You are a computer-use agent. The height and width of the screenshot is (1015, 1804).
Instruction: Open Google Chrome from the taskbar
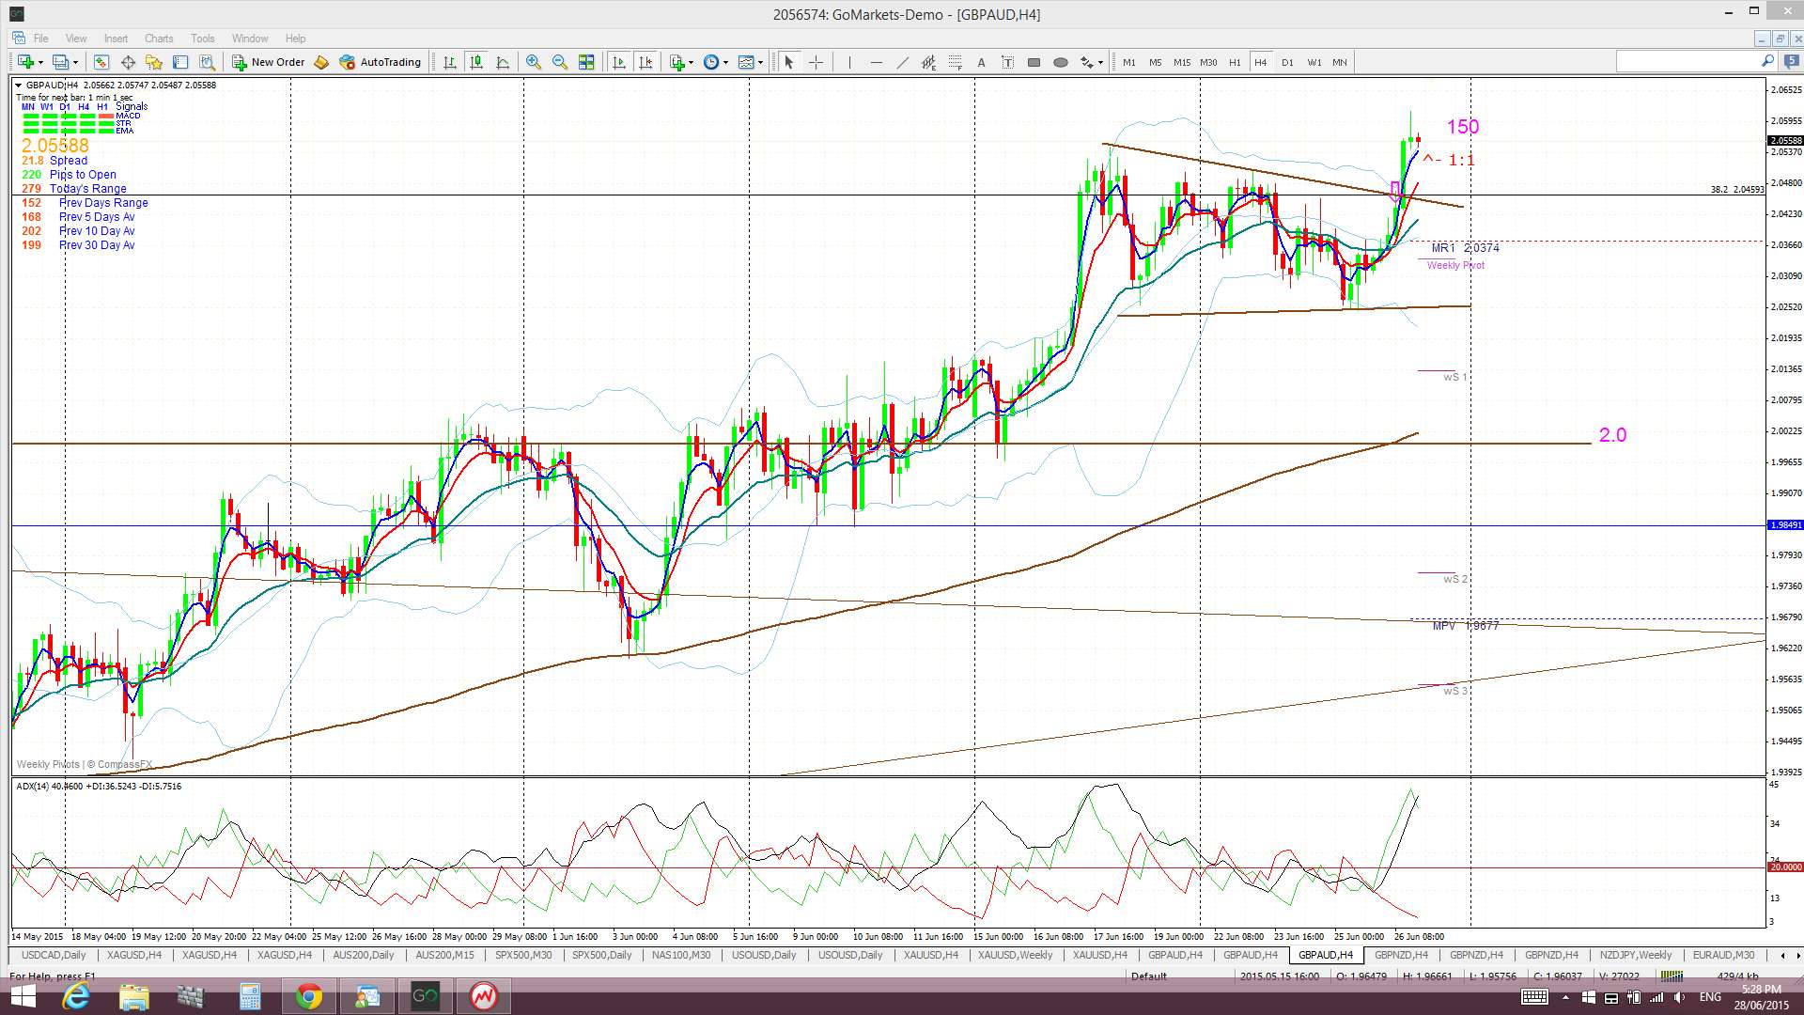[x=308, y=996]
